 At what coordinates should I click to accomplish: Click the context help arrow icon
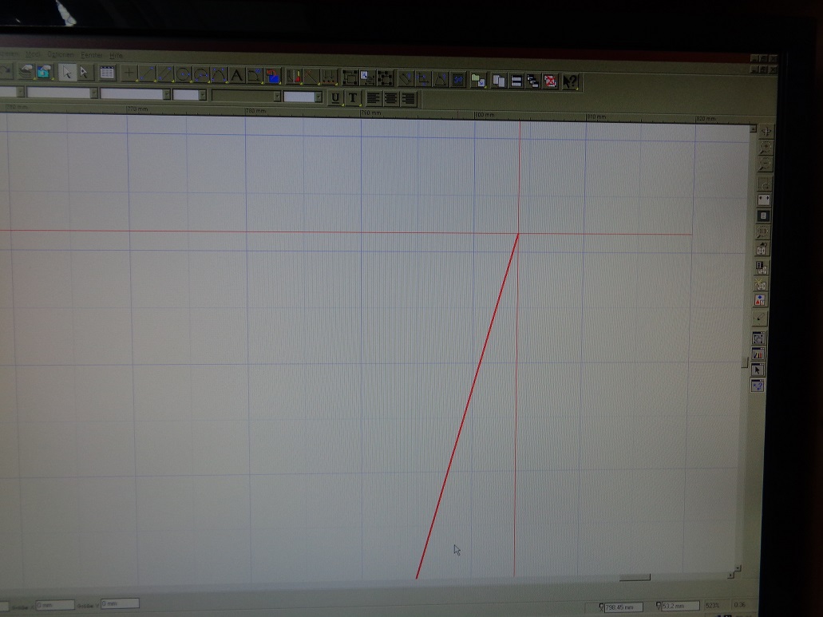tap(570, 81)
